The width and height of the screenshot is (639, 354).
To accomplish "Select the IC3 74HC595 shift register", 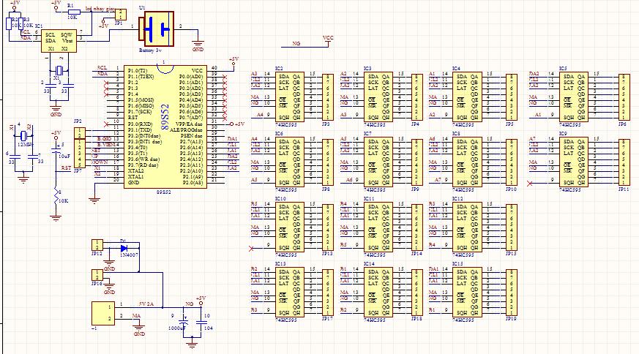I will (378, 97).
